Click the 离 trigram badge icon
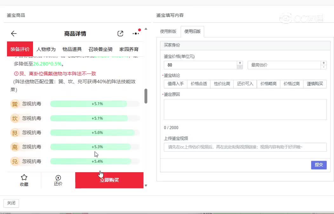Image resolution: width=334 pixels, height=214 pixels. [x=15, y=147]
